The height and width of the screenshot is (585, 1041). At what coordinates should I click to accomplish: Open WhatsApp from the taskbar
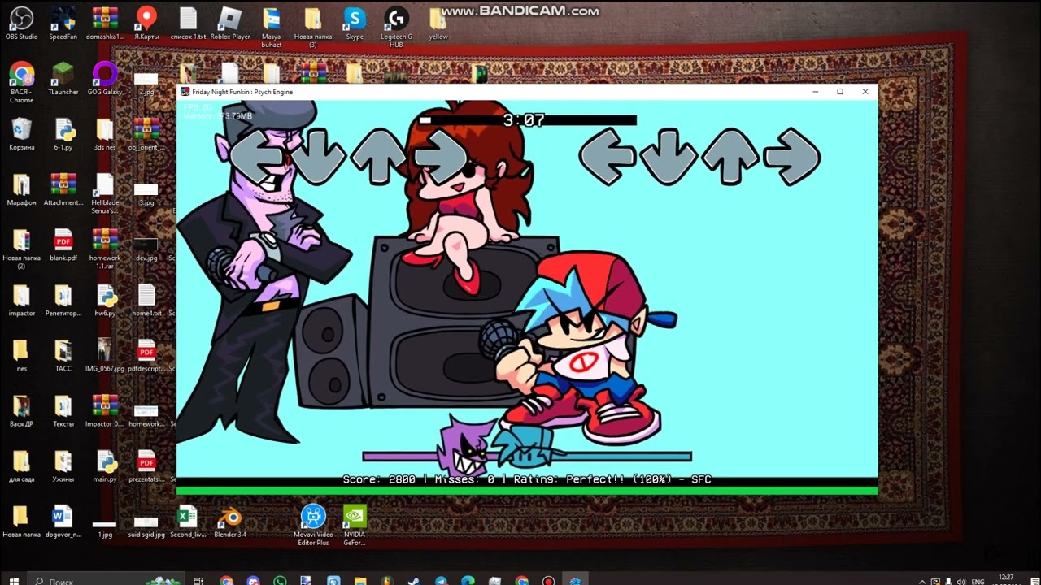pos(281,581)
